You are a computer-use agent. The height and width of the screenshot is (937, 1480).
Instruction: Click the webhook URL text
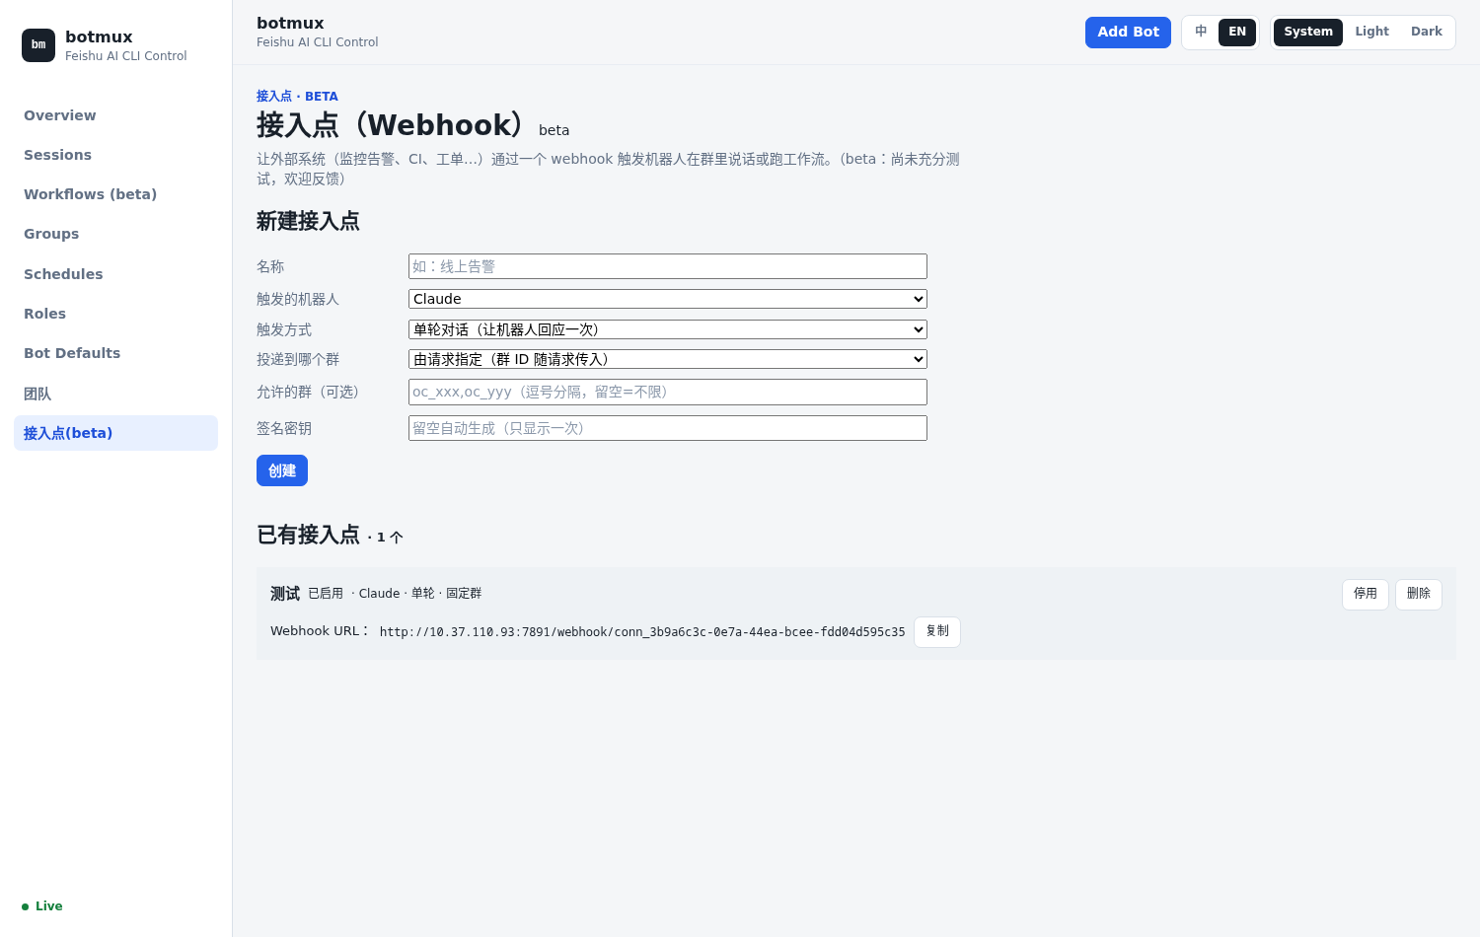pyautogui.click(x=642, y=632)
